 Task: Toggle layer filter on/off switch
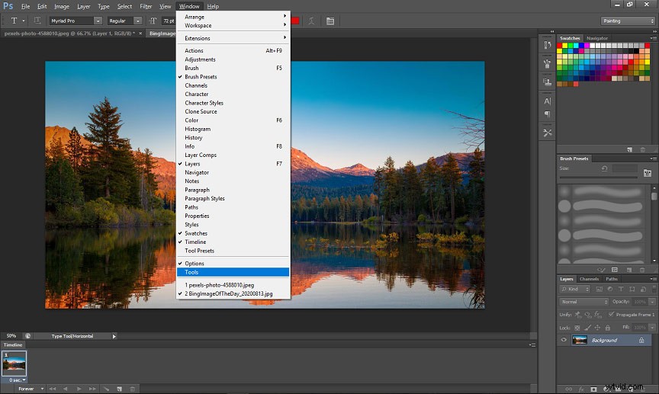pyautogui.click(x=654, y=289)
